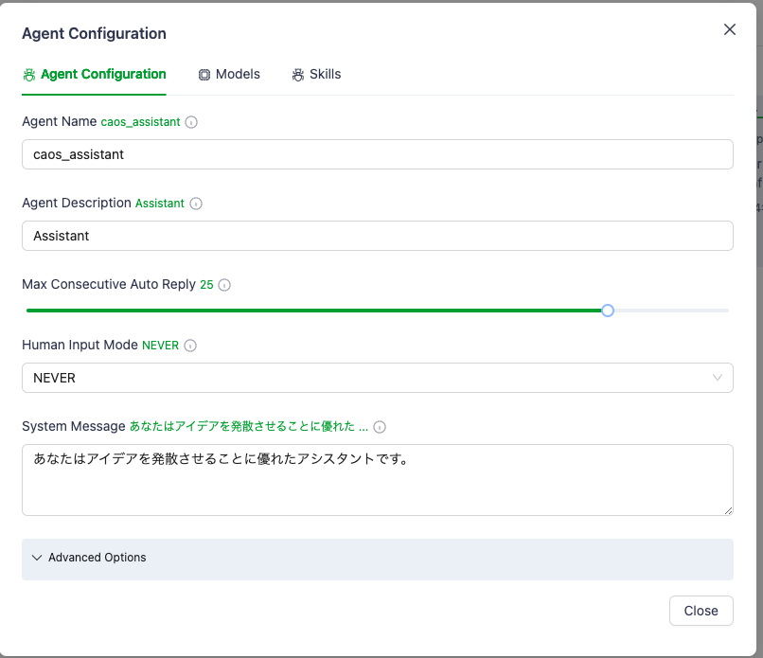Click the Max Consecutive Auto Reply slider handle

(x=608, y=311)
